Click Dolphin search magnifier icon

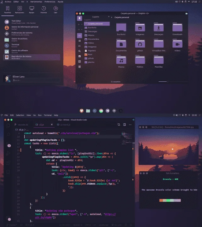click(80, 51)
